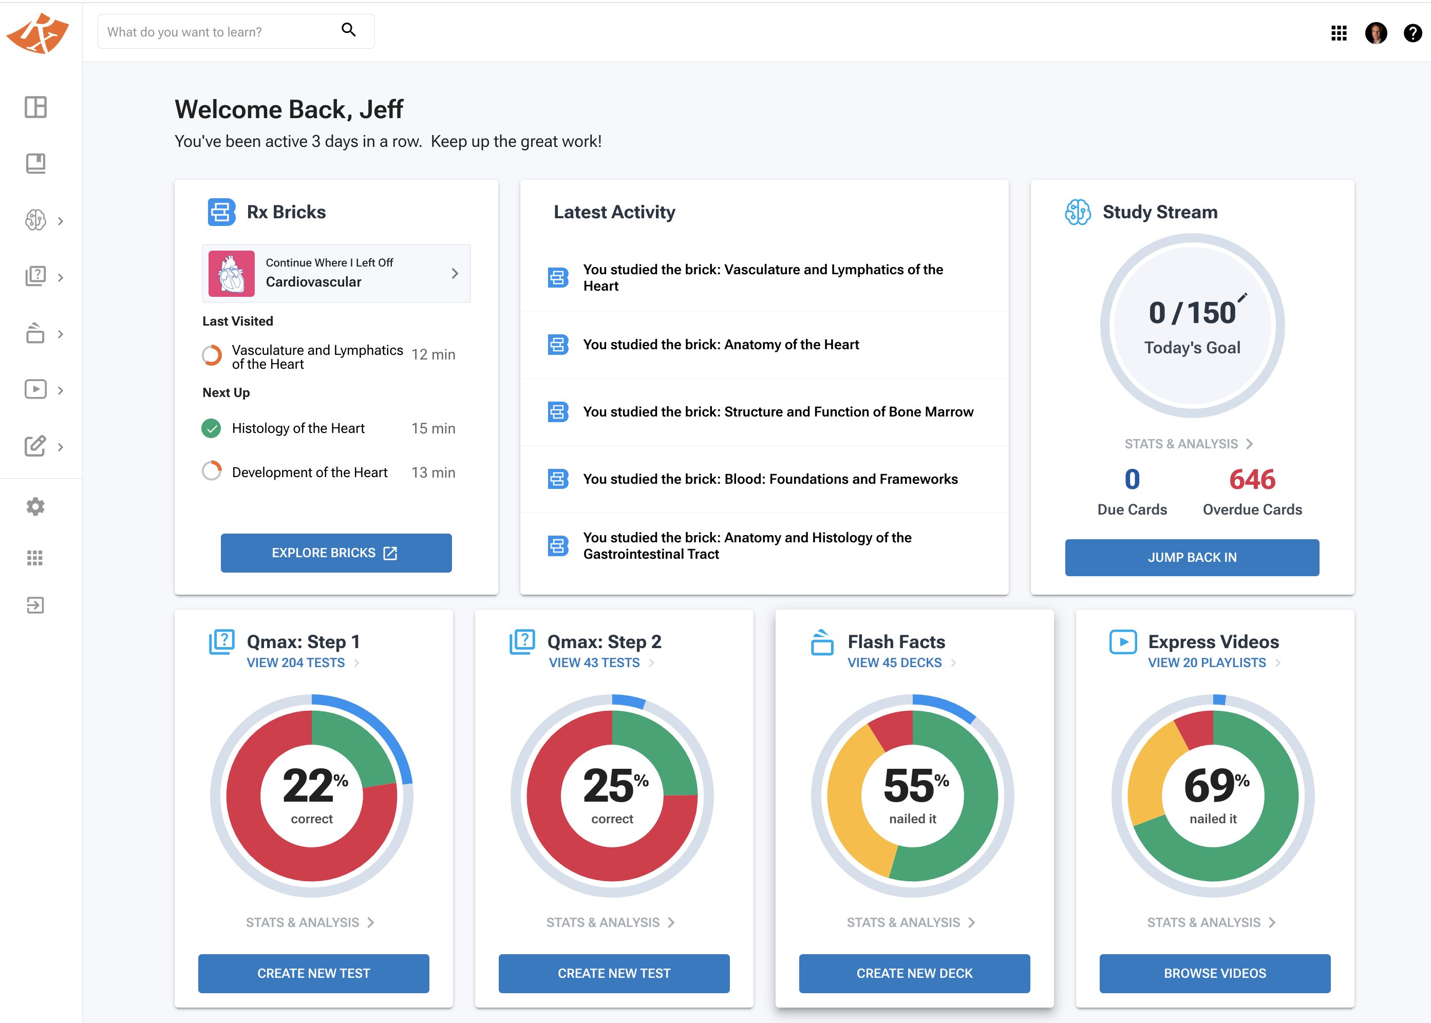Click the progress ring for Vasculature and Lymphatics

(x=212, y=355)
